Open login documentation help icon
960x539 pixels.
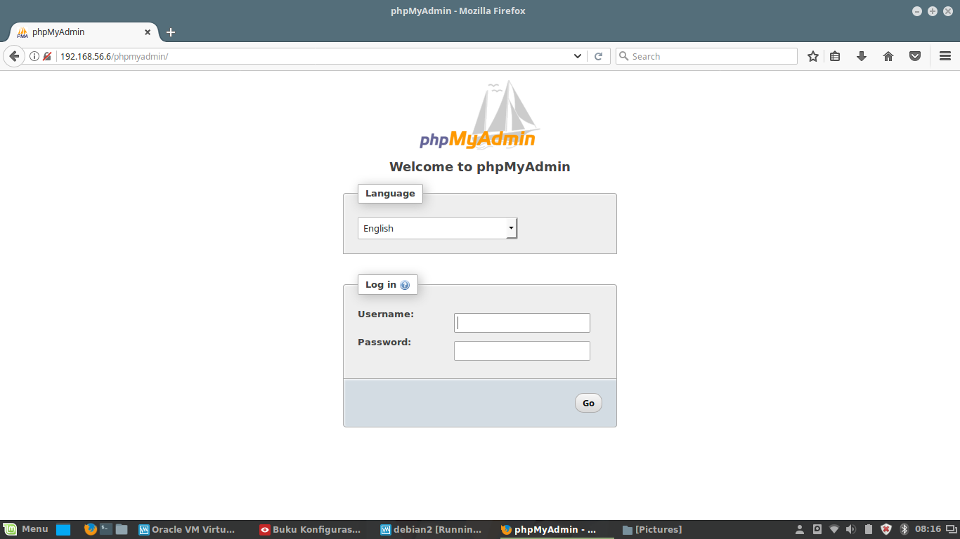[x=405, y=285]
